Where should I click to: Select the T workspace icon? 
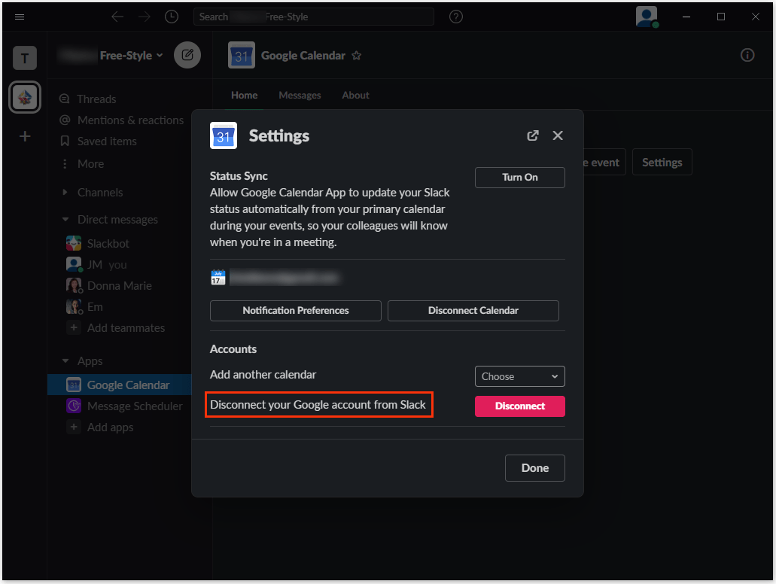(x=25, y=58)
